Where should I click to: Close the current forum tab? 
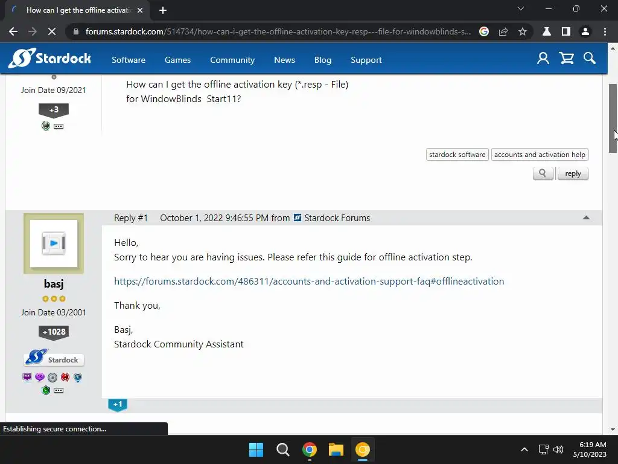pos(140,10)
